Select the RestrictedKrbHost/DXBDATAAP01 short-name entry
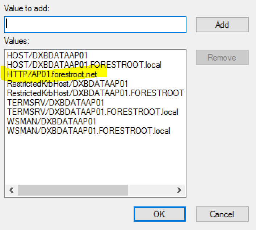Image resolution: width=256 pixels, height=230 pixels. (x=67, y=84)
